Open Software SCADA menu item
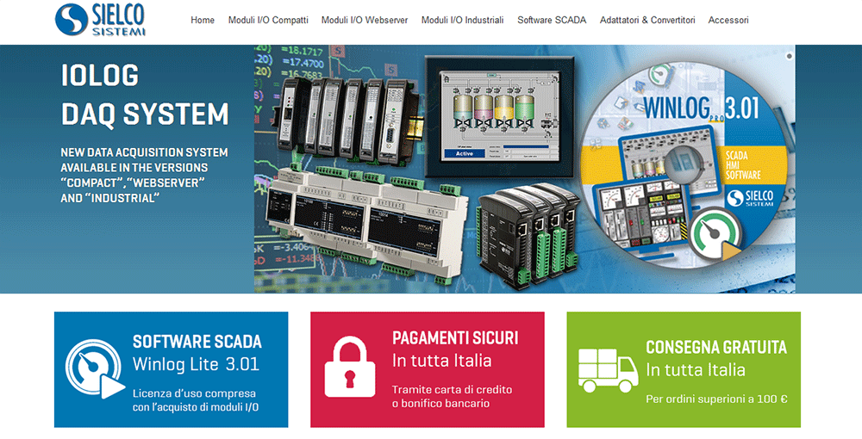862x439 pixels. 552,20
